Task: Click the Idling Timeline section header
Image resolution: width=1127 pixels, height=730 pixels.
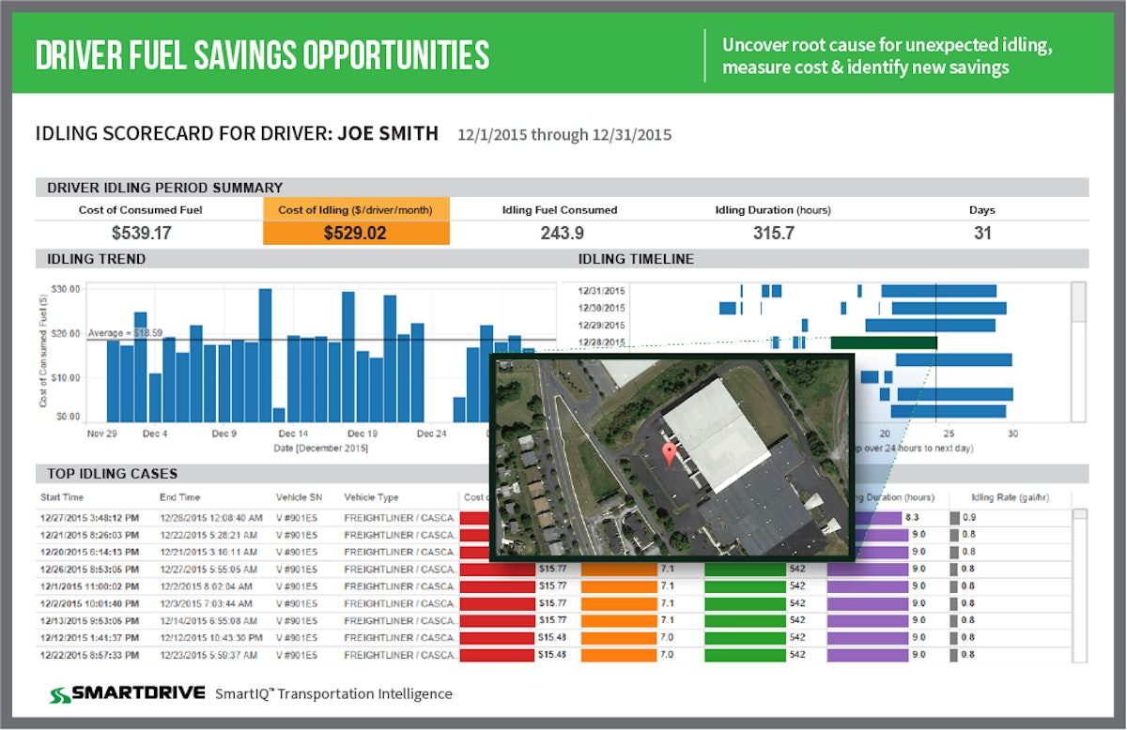Action: (638, 259)
